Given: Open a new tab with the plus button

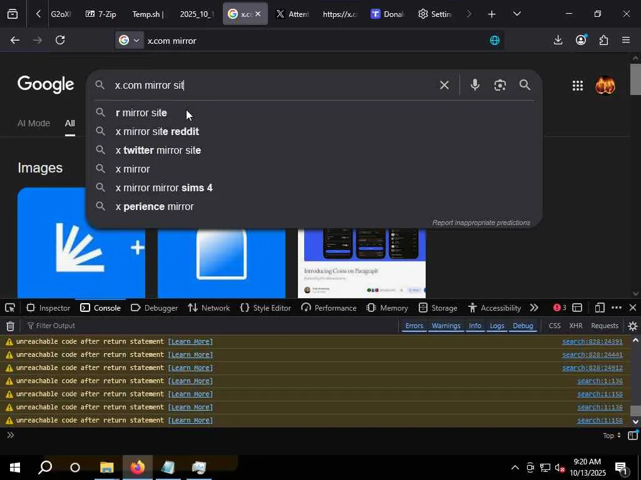Looking at the screenshot, I should click(x=491, y=14).
